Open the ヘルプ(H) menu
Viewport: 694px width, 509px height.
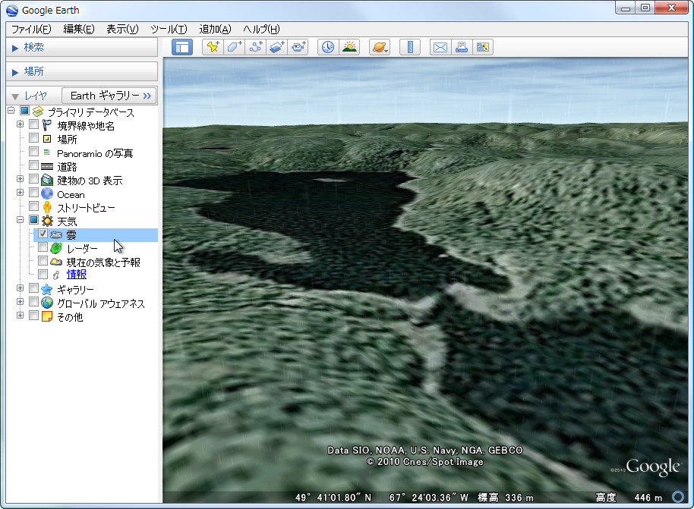tap(261, 29)
